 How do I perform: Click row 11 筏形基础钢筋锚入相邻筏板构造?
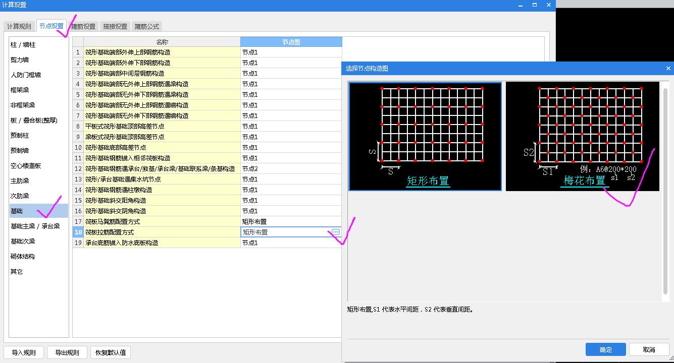pyautogui.click(x=162, y=158)
